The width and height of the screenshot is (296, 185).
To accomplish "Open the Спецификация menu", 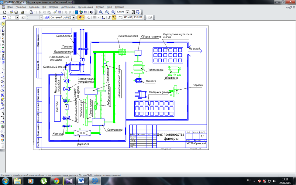I will tap(85, 7).
